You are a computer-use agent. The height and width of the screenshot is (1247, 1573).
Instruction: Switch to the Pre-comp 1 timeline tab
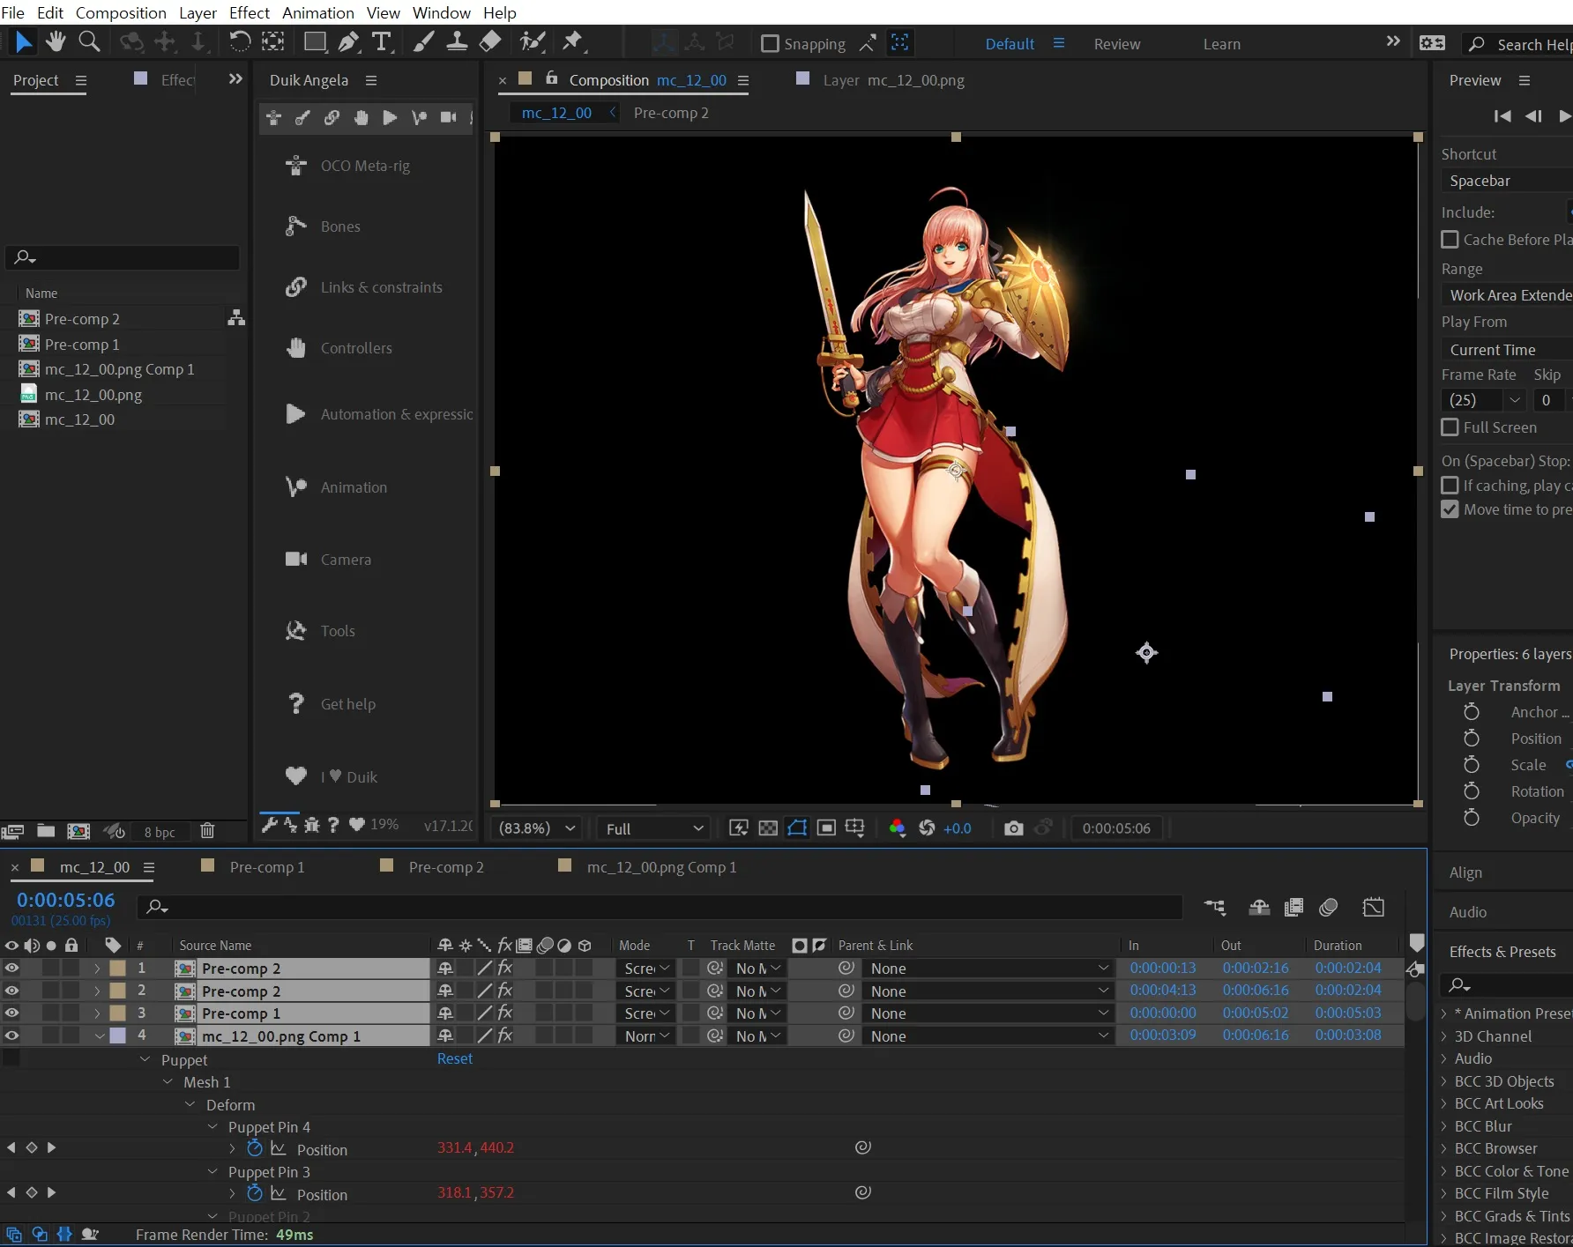click(x=267, y=867)
